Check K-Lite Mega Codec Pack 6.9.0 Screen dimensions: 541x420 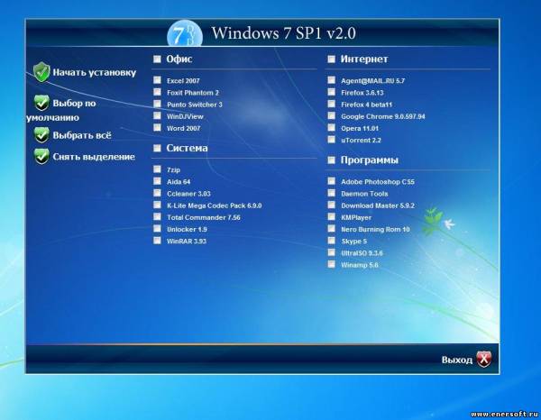click(157, 205)
